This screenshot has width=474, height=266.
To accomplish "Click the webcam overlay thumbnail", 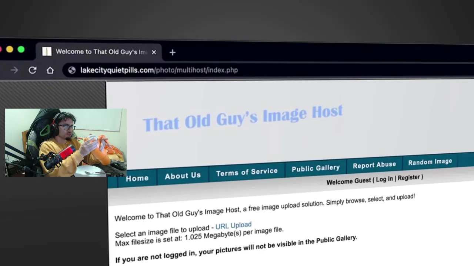I will coord(66,143).
